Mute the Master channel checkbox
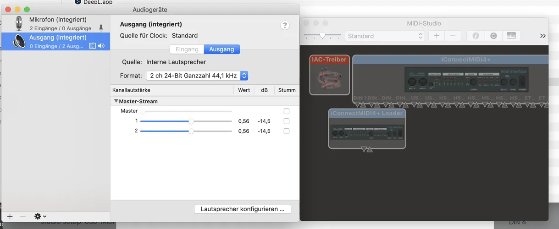559x229 pixels. click(x=287, y=111)
